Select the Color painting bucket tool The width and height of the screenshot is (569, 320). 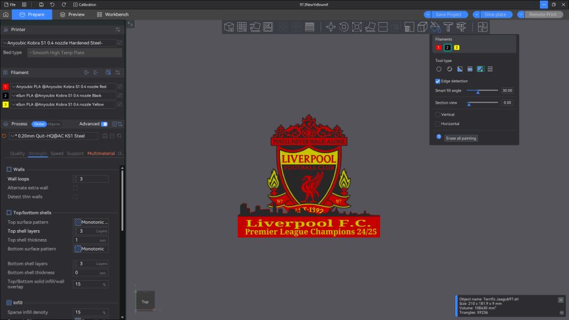[436, 27]
